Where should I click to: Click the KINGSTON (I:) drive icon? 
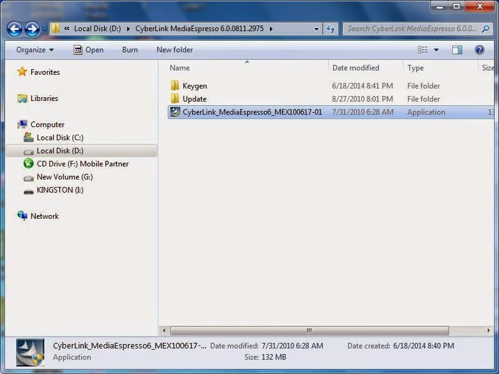[28, 191]
